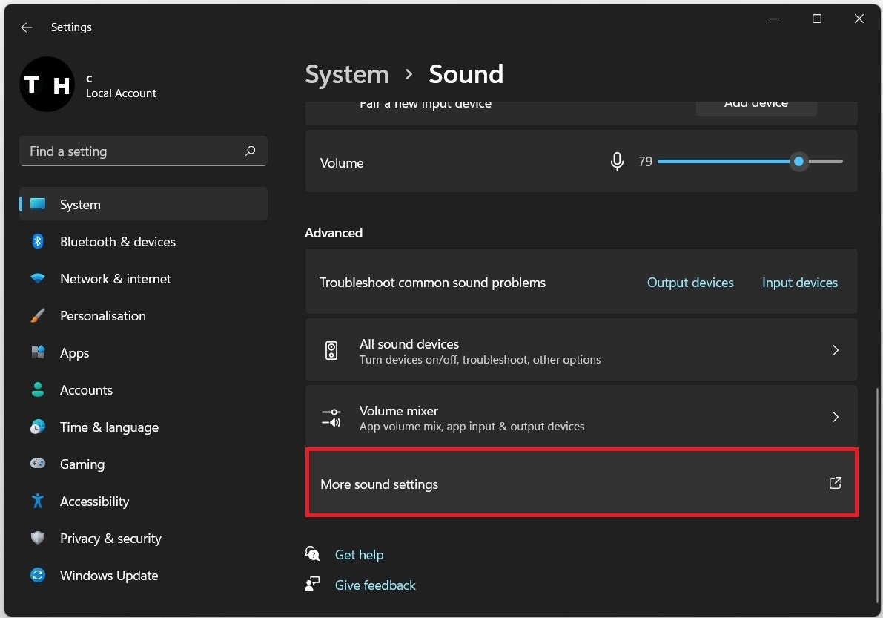Troubleshoot Output devices link
The image size is (883, 618).
pyautogui.click(x=690, y=283)
